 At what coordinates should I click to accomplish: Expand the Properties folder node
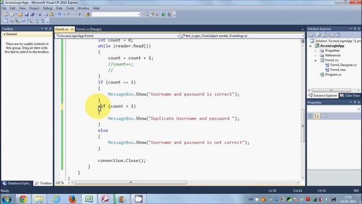316,50
